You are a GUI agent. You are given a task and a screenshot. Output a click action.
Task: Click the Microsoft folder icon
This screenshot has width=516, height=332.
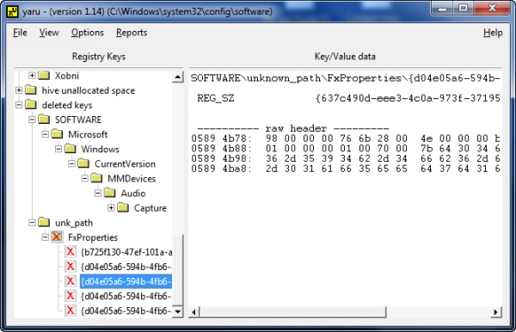pos(57,134)
